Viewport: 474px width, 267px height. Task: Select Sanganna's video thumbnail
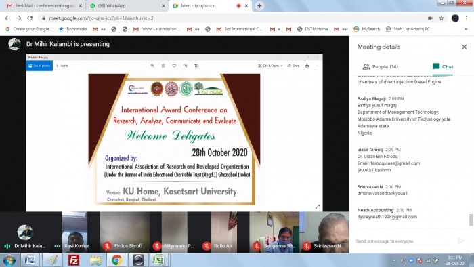(x=274, y=232)
